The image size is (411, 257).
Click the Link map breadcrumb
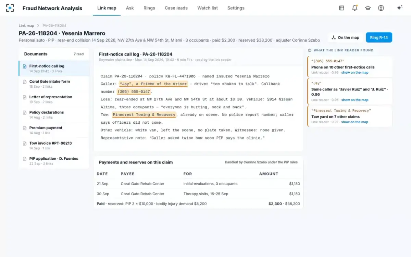coord(26,26)
